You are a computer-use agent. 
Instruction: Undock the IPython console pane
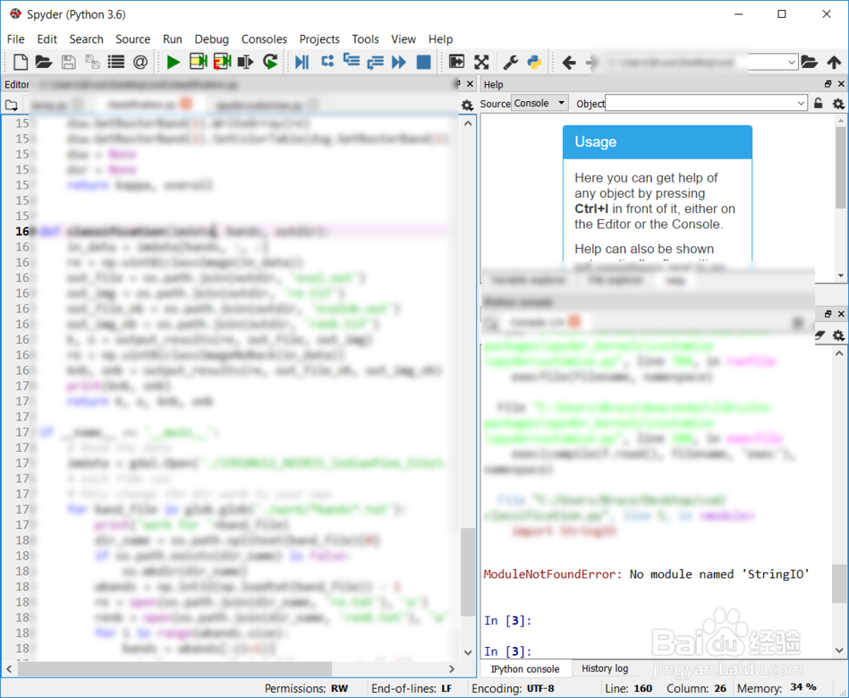point(828,314)
